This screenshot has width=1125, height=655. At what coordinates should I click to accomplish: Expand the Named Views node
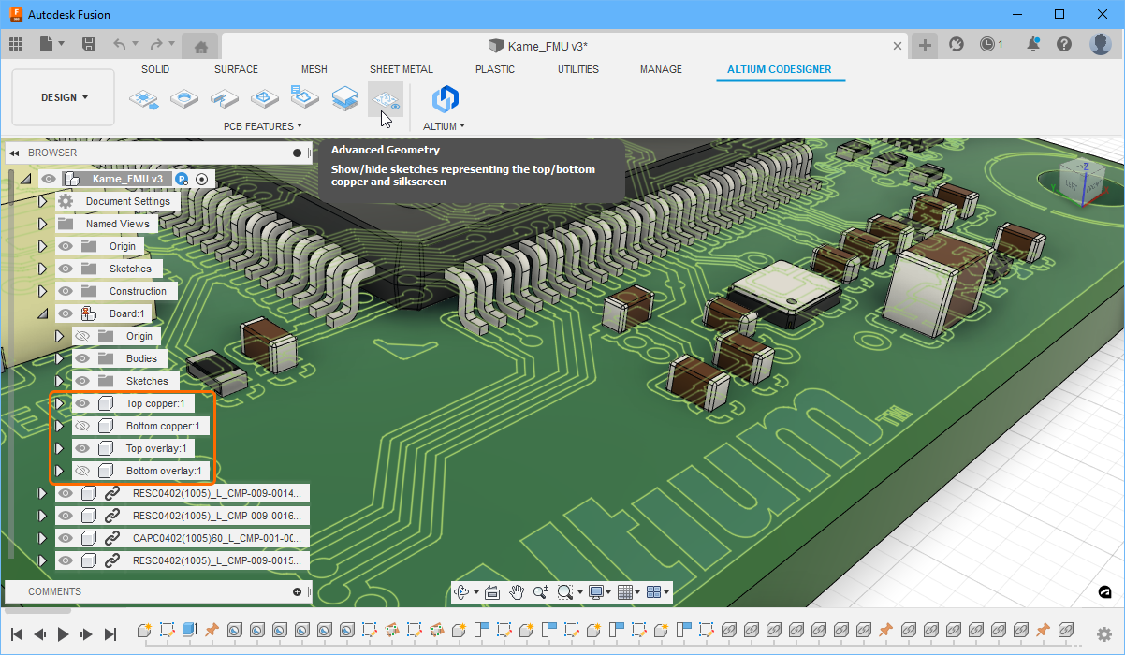pos(42,224)
